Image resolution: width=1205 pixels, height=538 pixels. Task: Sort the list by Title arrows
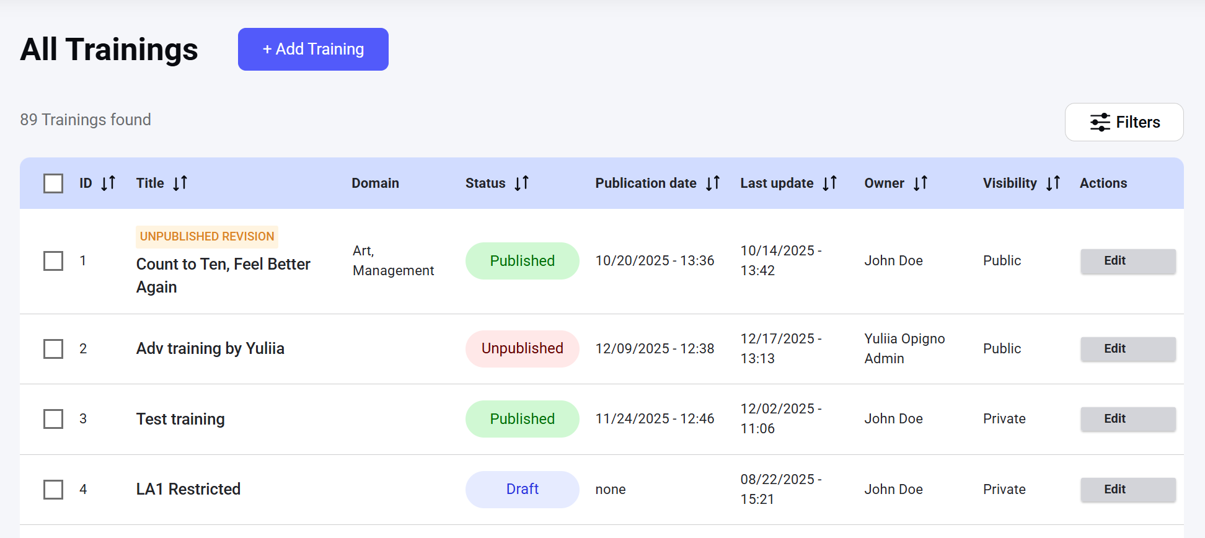pyautogui.click(x=180, y=183)
